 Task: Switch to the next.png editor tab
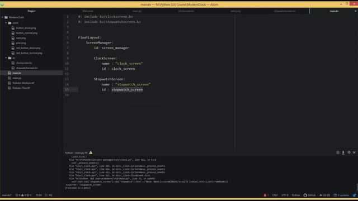coord(235,11)
